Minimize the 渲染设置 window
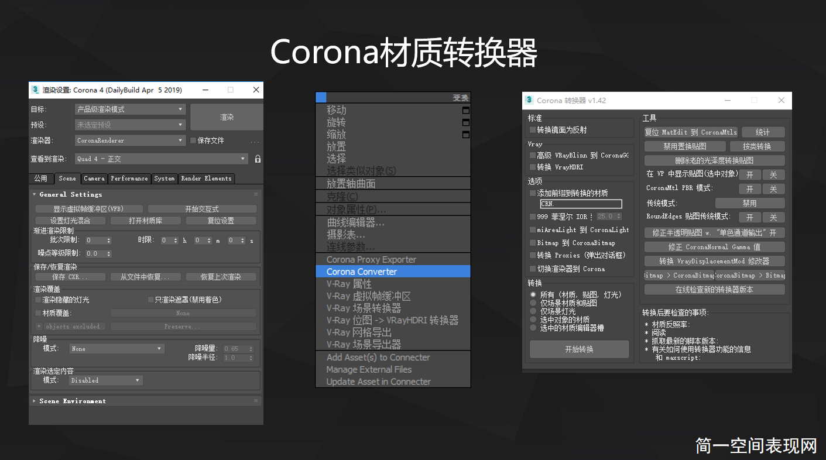The height and width of the screenshot is (460, 826). [205, 90]
